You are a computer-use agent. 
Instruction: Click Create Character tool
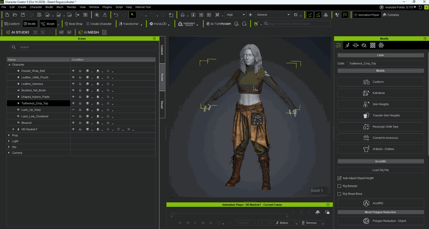click(99, 24)
